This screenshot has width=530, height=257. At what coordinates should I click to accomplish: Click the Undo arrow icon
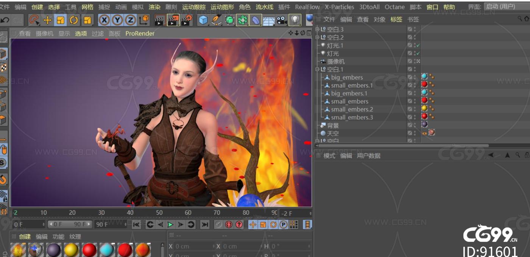tap(5, 20)
